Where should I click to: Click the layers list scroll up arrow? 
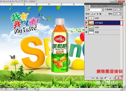coord(121,17)
